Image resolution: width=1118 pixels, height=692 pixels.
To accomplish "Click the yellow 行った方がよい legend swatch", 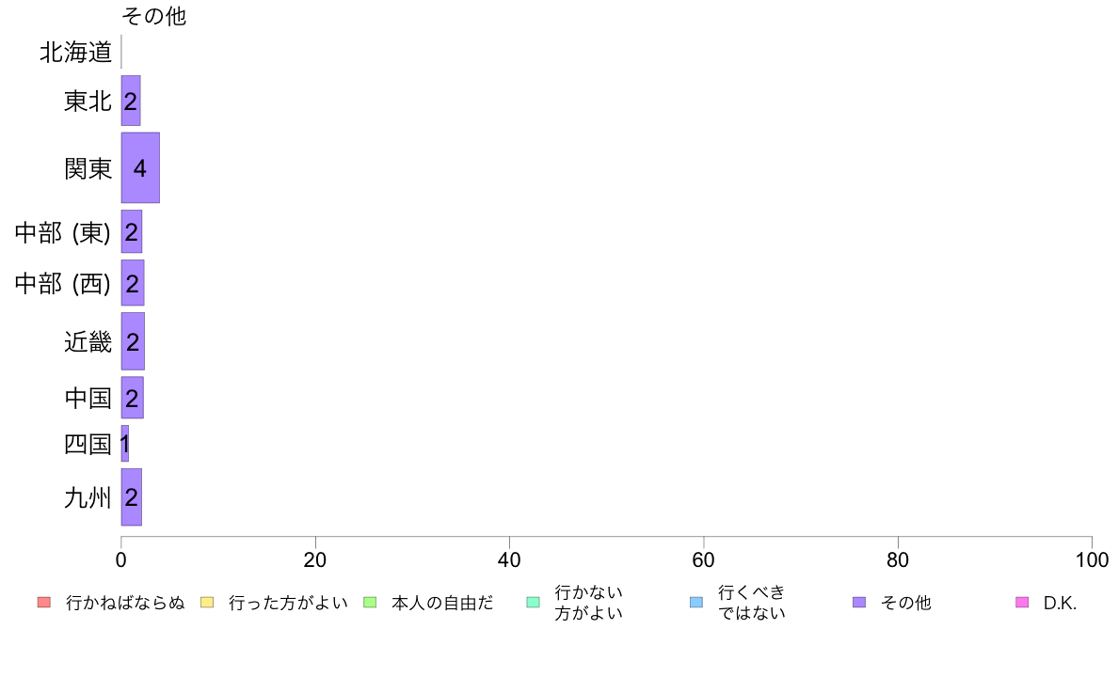I will [207, 602].
